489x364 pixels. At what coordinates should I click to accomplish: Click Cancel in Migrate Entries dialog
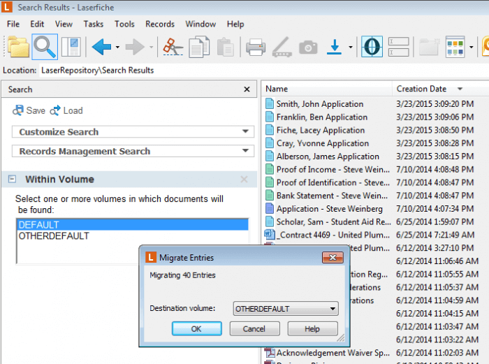tap(254, 329)
